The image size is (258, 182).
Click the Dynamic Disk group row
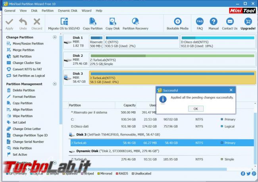161,151
